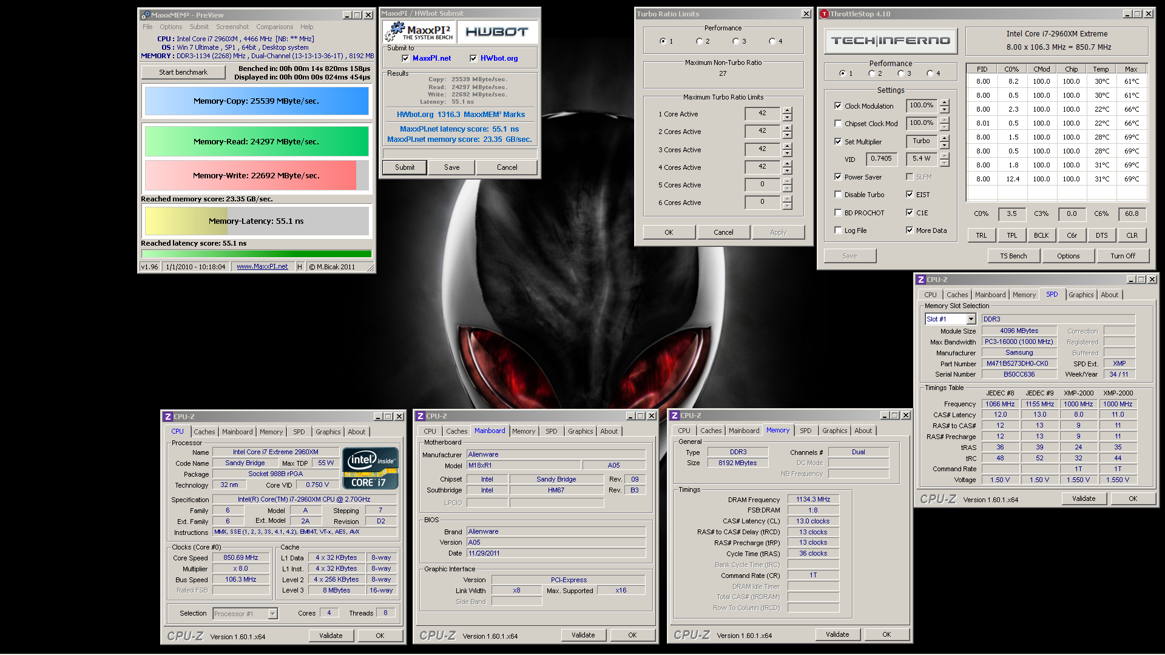Increase the 3 Cores Active turbo ratio
The height and width of the screenshot is (655, 1165).
coord(787,146)
